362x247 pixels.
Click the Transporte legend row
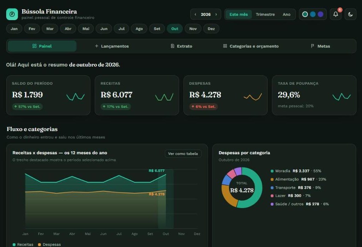pos(296,187)
